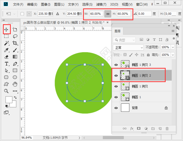
Task: Click the W width percentage field
Action: [96, 14]
